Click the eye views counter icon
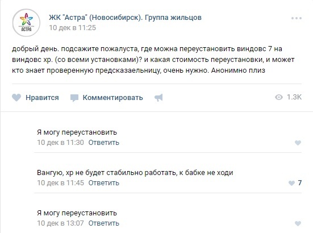This screenshot has height=233, width=313. click(x=279, y=97)
